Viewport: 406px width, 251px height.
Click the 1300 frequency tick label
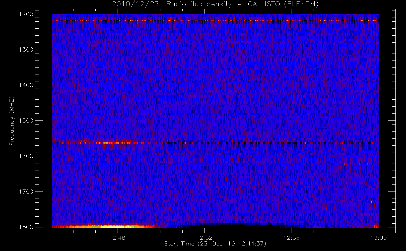pos(26,50)
